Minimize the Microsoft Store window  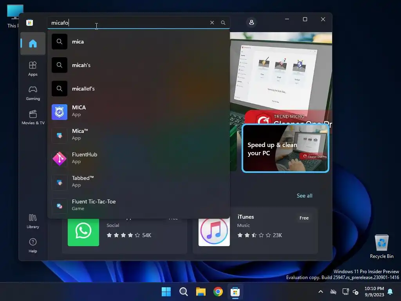pos(287,19)
